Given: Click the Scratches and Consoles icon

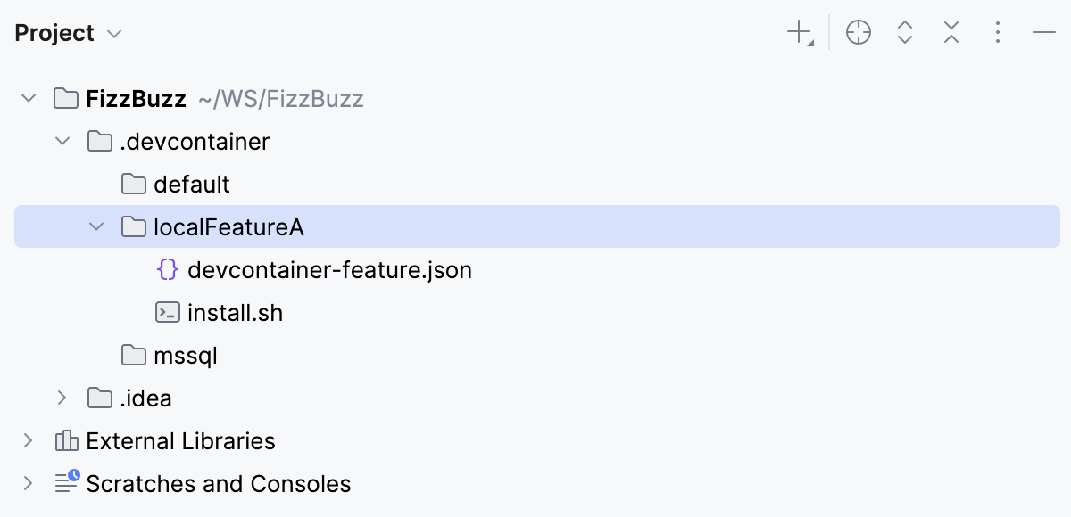Looking at the screenshot, I should point(65,483).
